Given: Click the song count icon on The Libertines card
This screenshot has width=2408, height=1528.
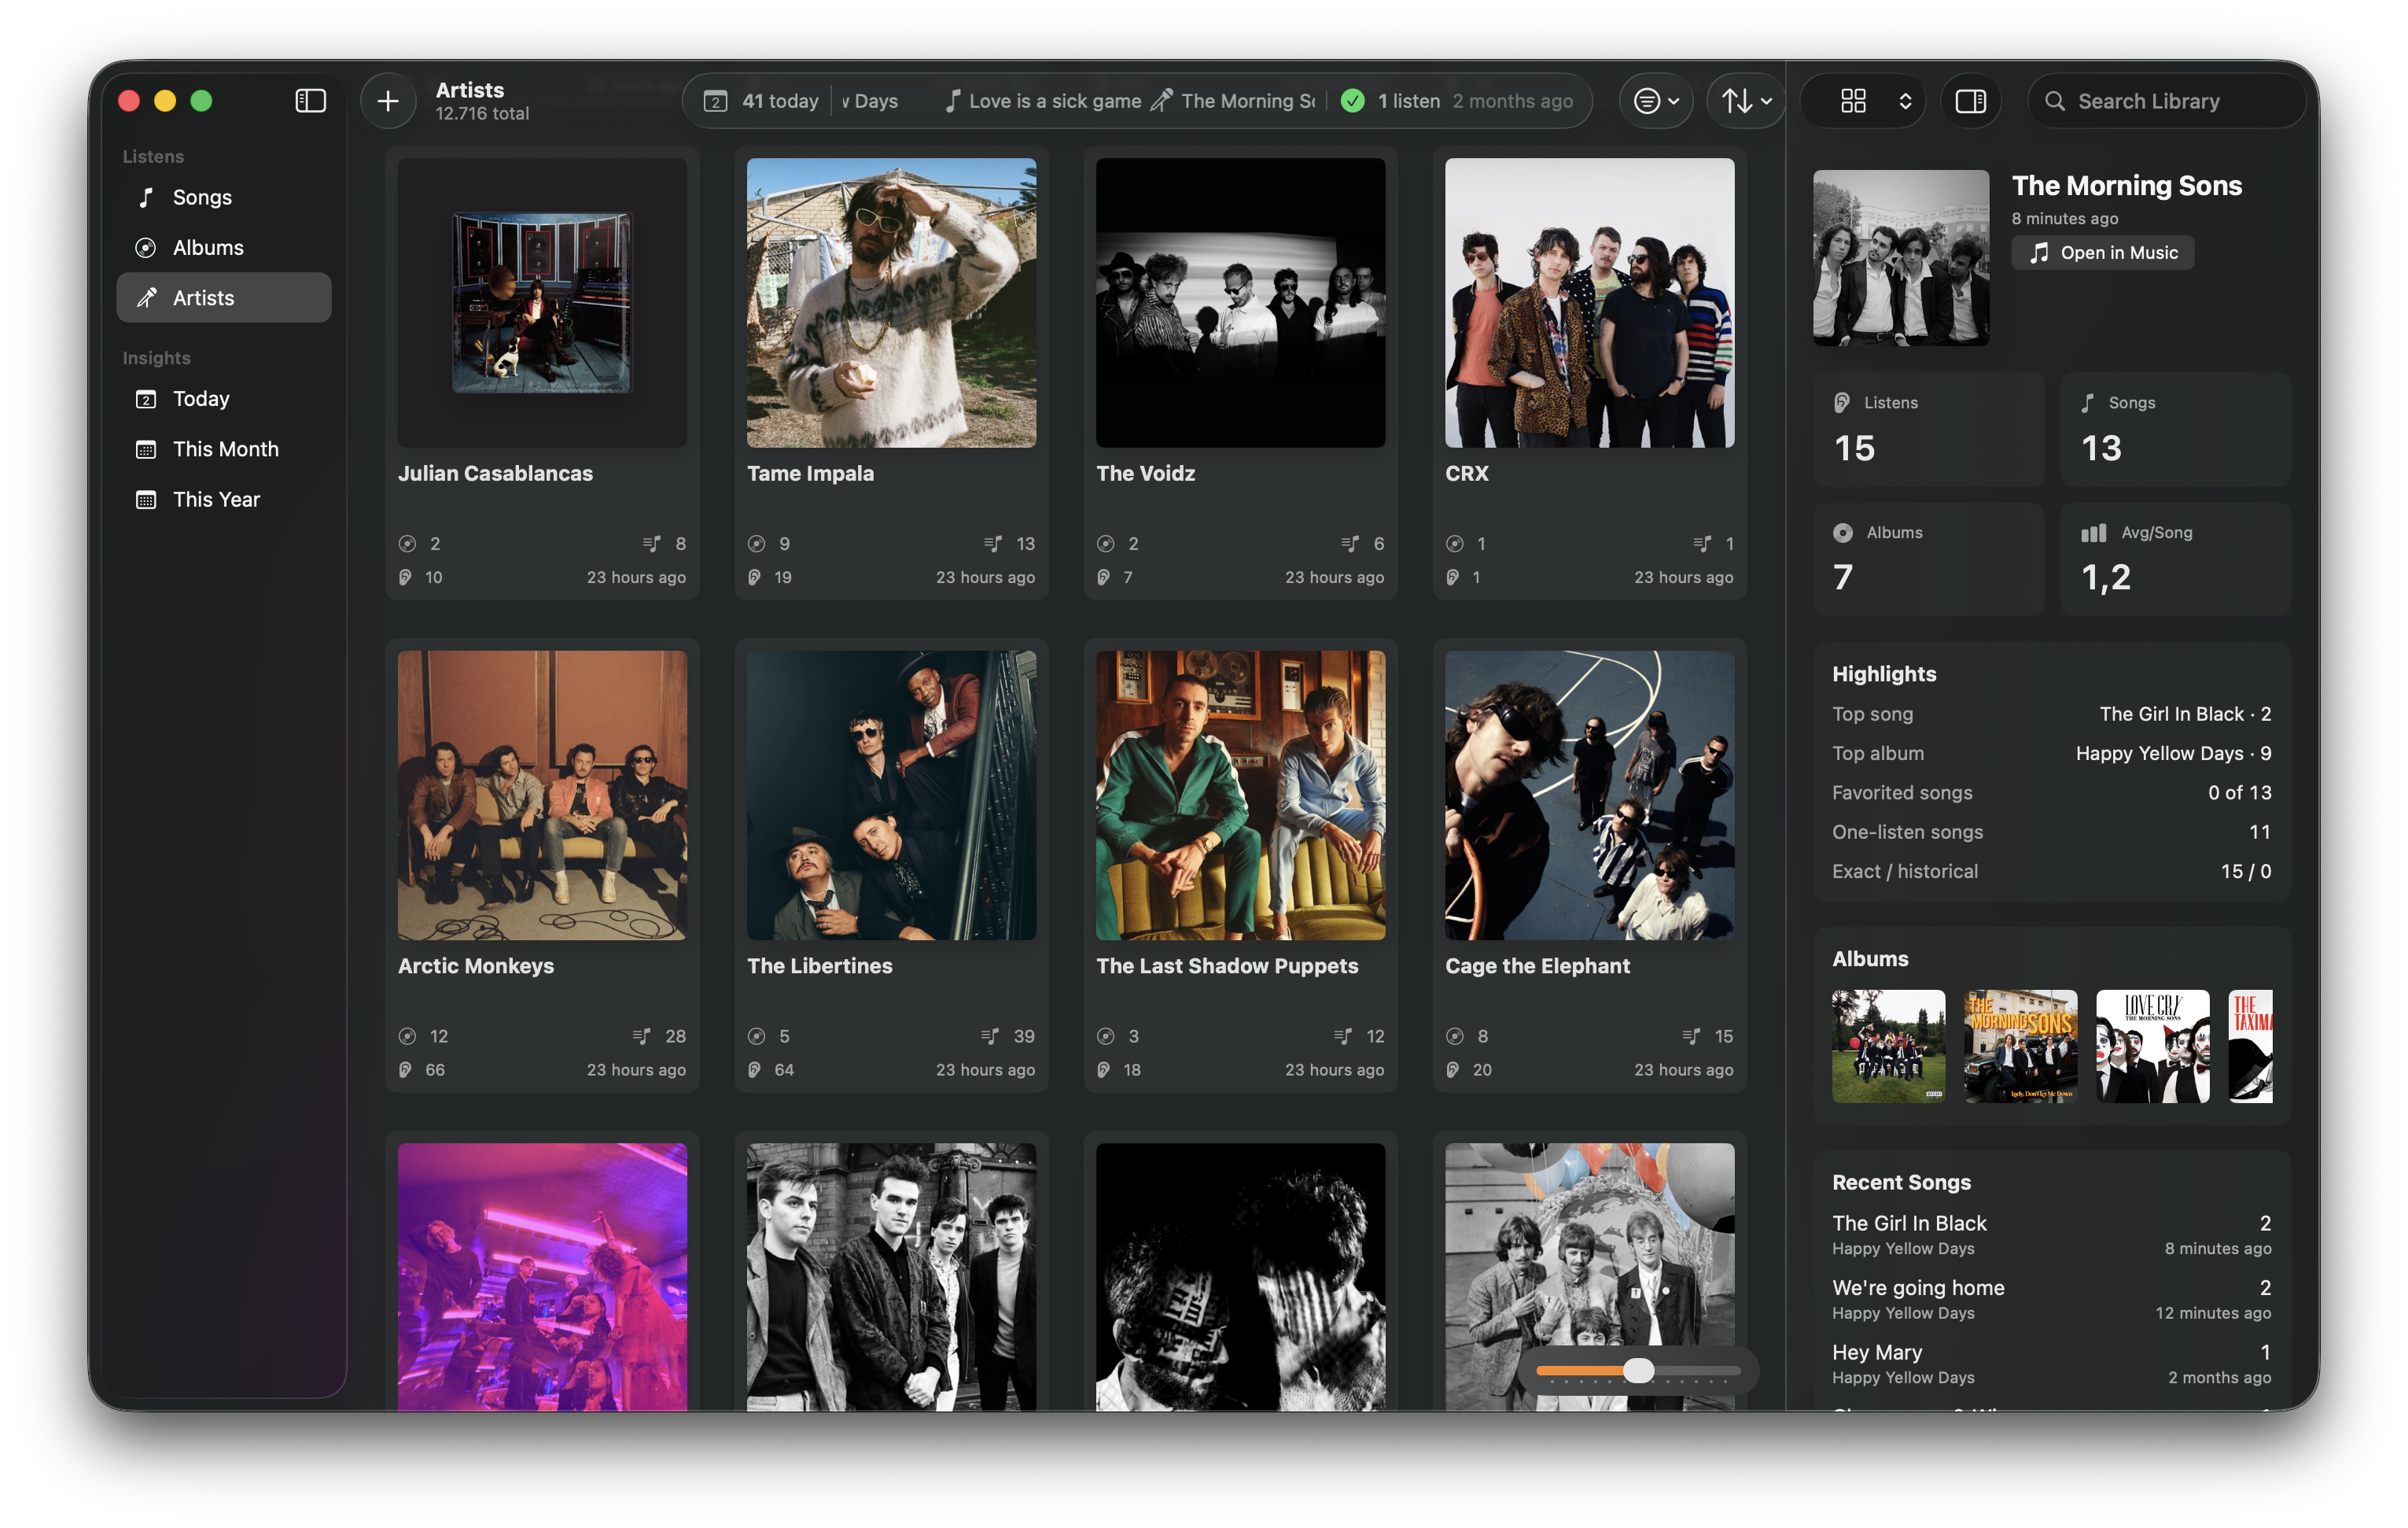Looking at the screenshot, I should (990, 1035).
